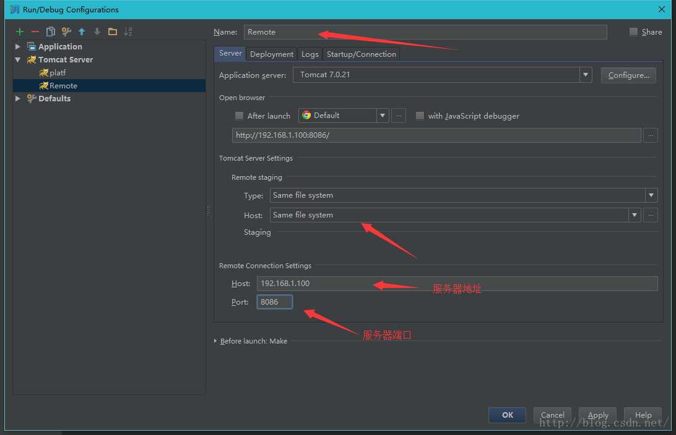Click the Application group icon
Viewport: 676px width, 435px height.
32,46
